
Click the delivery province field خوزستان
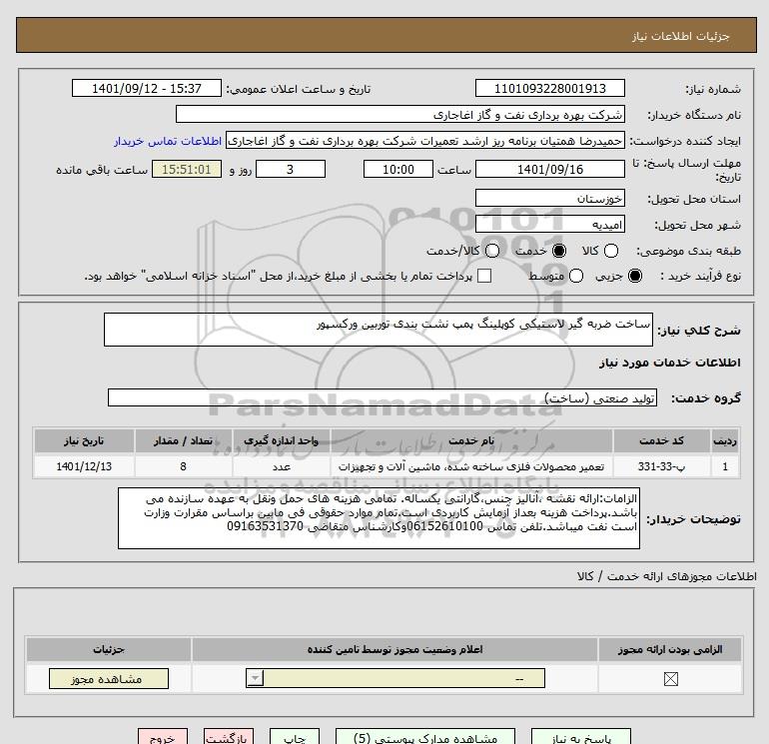tap(549, 198)
